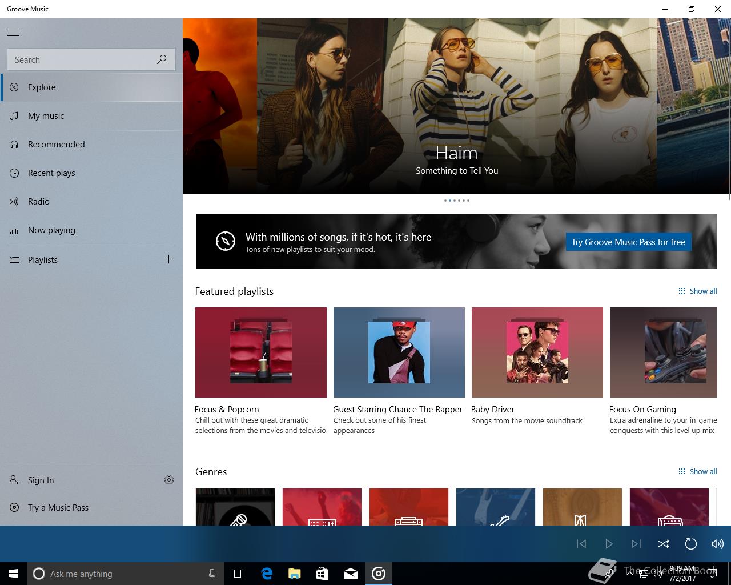Click the search magnifier icon
731x585 pixels.
[x=162, y=59]
